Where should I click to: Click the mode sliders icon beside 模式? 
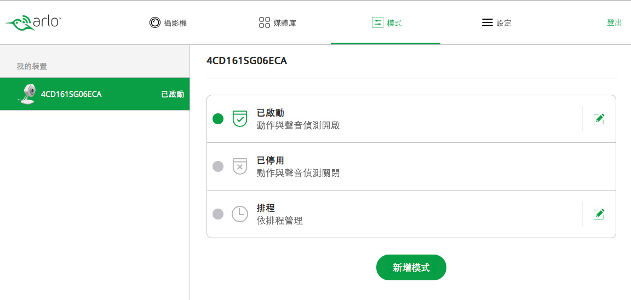coord(377,22)
